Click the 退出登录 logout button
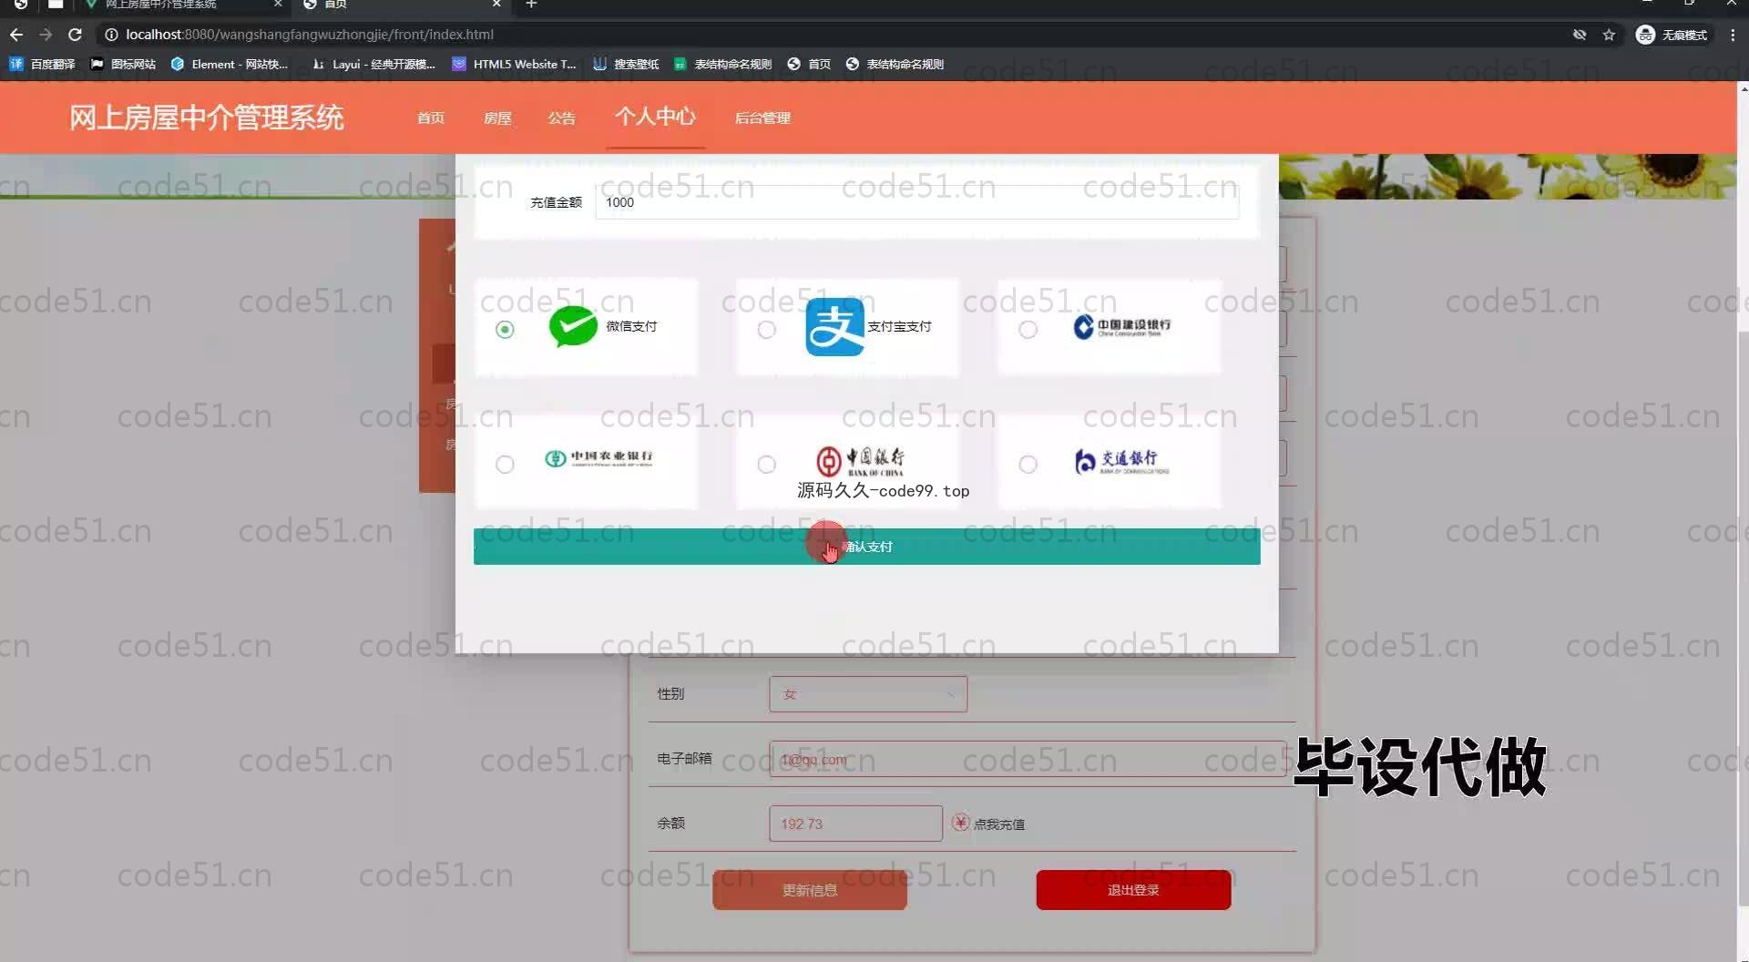 pyautogui.click(x=1133, y=890)
